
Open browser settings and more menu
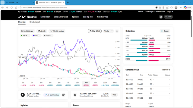click(x=181, y=7)
